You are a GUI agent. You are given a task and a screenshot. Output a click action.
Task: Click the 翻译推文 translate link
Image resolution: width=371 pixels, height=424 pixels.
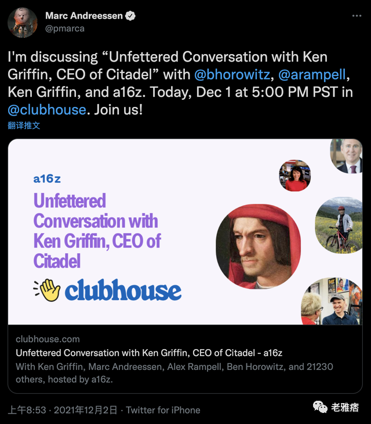24,125
